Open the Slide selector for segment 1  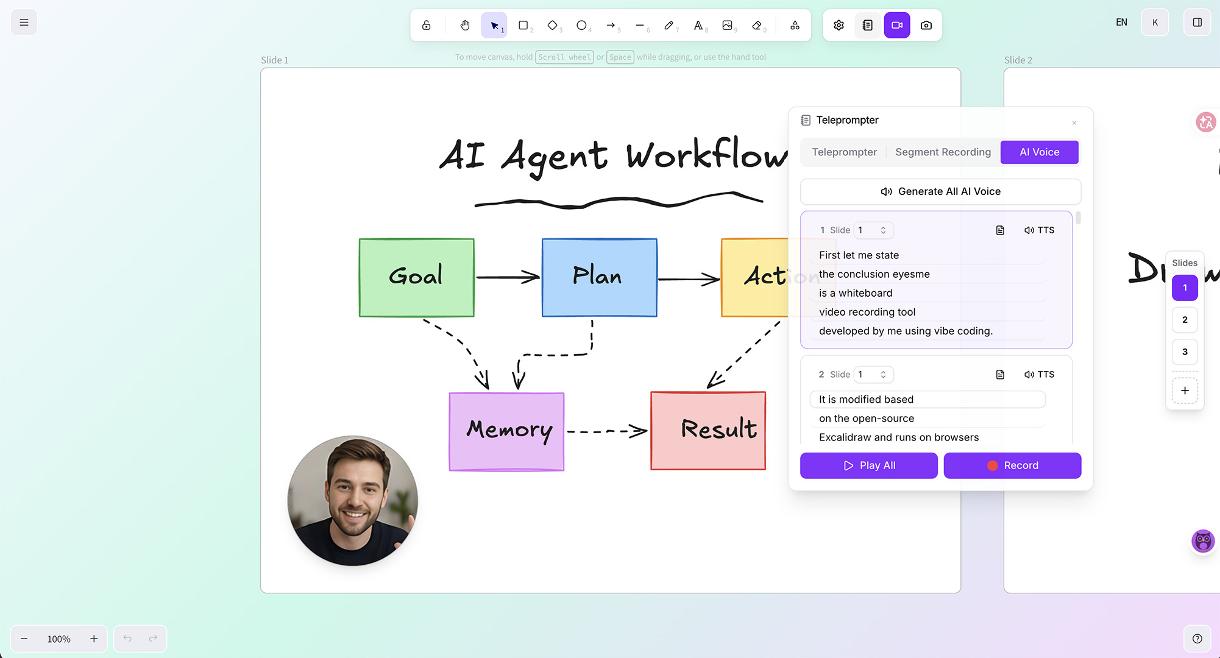[873, 230]
